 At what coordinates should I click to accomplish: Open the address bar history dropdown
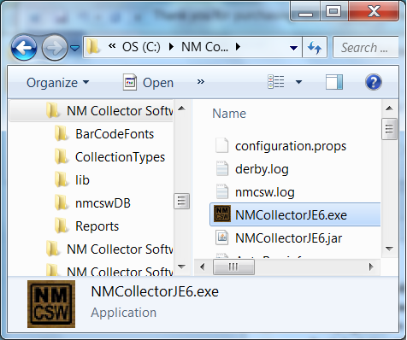tap(293, 48)
